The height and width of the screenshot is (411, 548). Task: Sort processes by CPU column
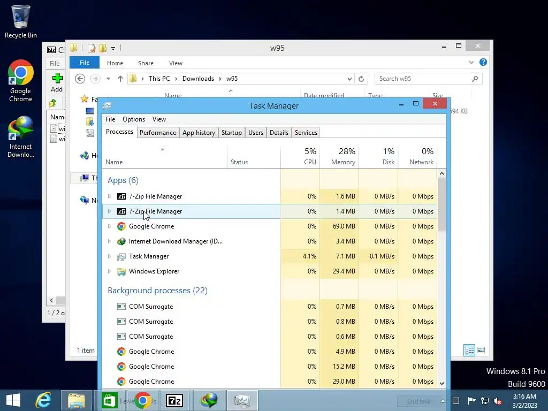[300, 156]
